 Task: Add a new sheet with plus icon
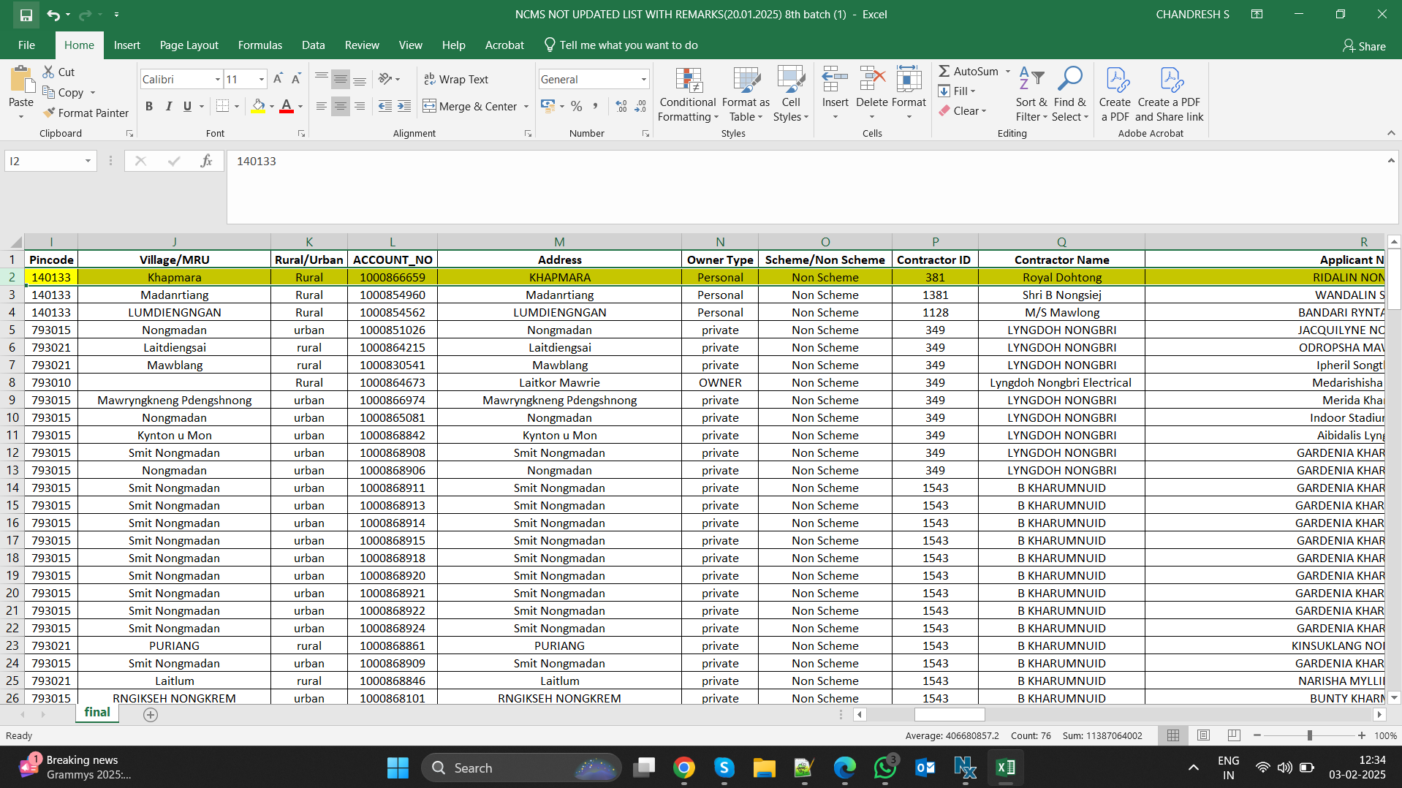tap(151, 715)
